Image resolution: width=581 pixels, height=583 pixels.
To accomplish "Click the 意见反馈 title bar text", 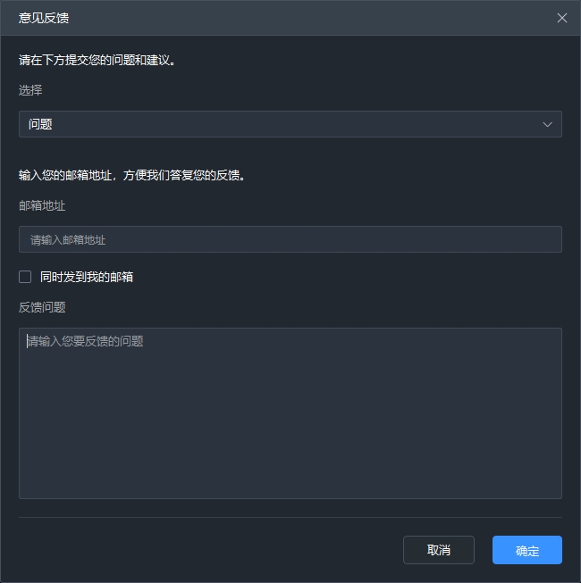I will (44, 18).
